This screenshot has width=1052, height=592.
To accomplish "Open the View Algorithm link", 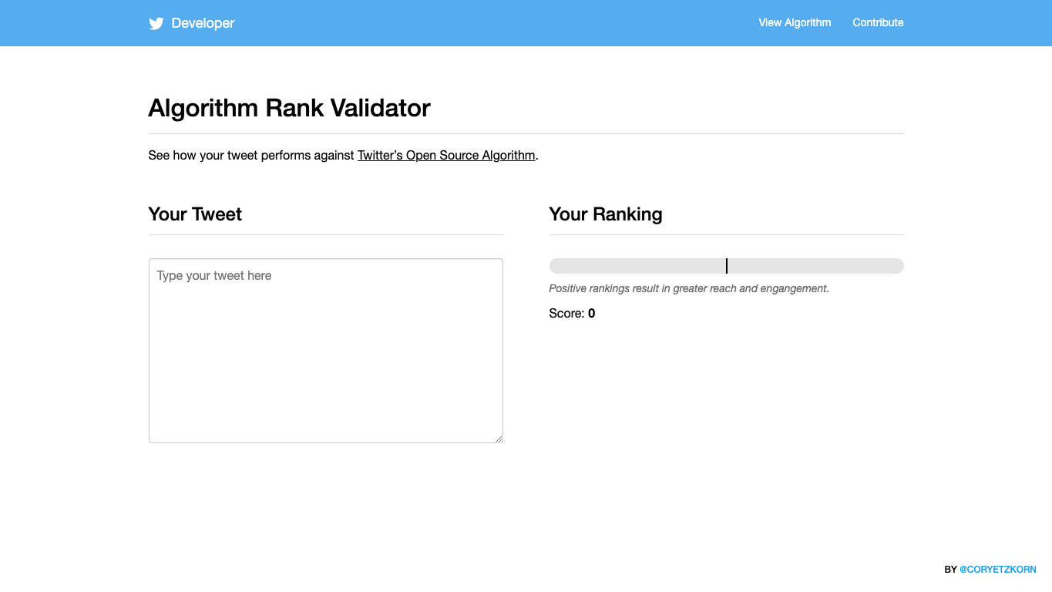I will pos(795,22).
